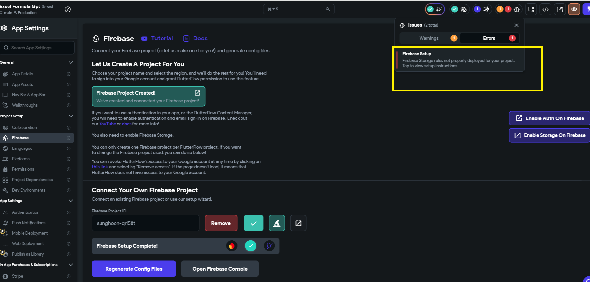Open the code view icon
Viewport: 590px width, 282px height.
tap(546, 9)
